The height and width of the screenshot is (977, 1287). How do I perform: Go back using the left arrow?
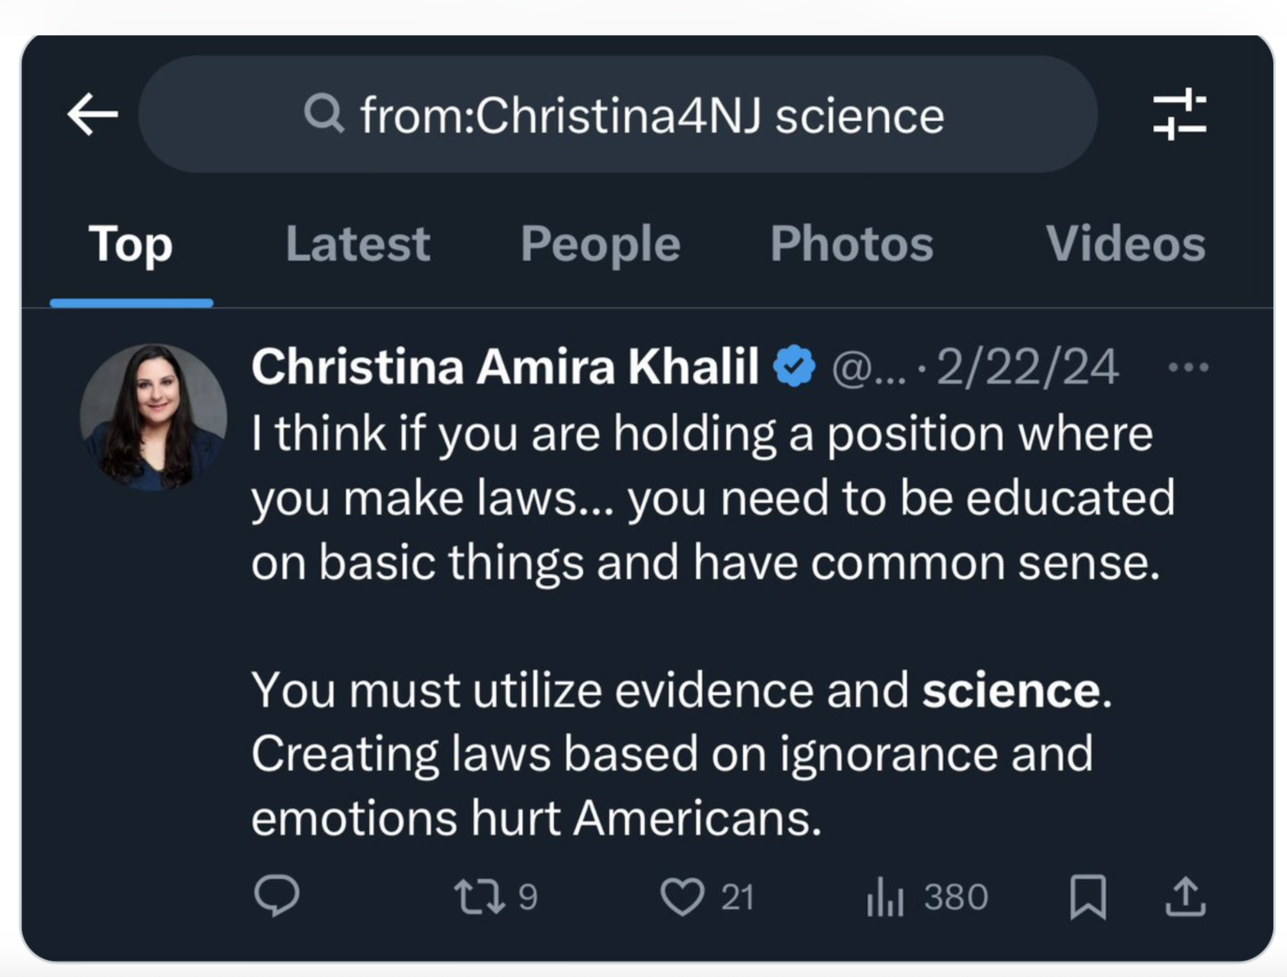tap(93, 115)
